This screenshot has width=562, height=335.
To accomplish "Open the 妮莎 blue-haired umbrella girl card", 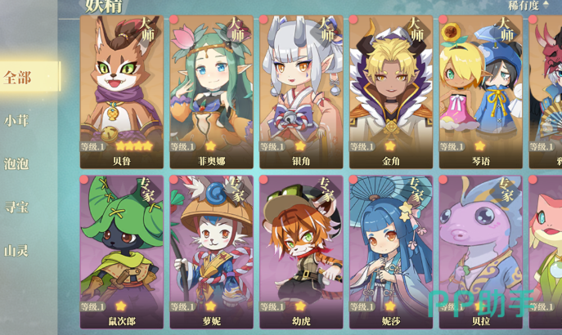I will click(391, 252).
